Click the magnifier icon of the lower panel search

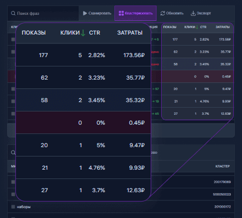coord(13,153)
